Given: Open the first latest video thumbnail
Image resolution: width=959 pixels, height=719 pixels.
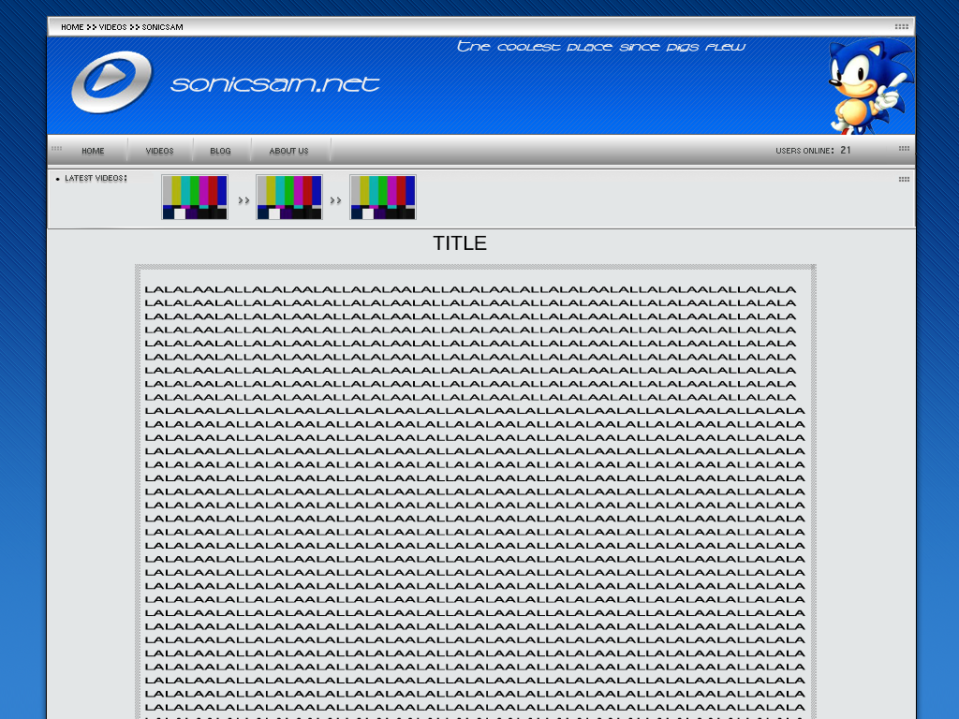Looking at the screenshot, I should click(195, 198).
